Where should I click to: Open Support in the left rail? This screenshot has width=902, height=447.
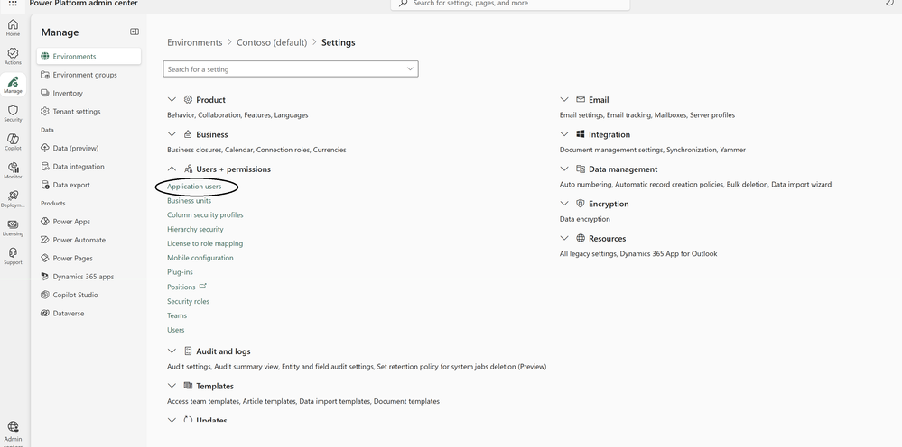point(13,256)
